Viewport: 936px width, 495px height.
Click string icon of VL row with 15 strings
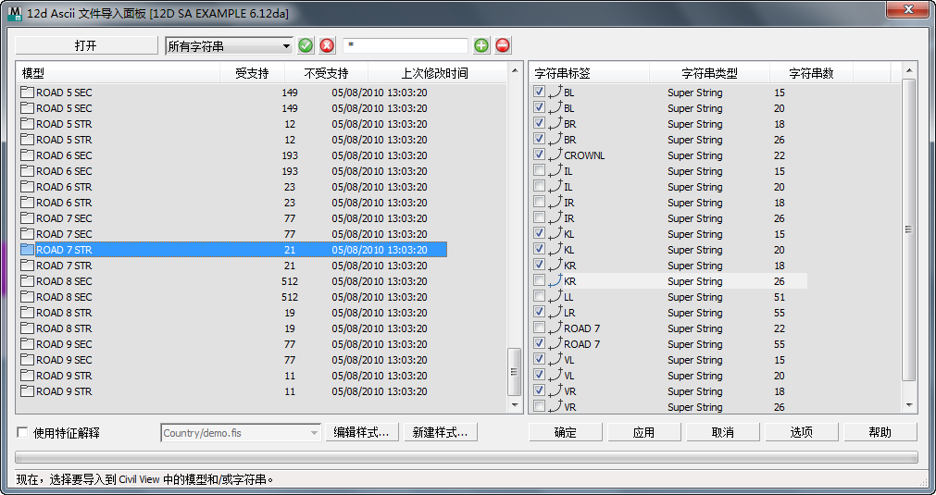click(555, 359)
